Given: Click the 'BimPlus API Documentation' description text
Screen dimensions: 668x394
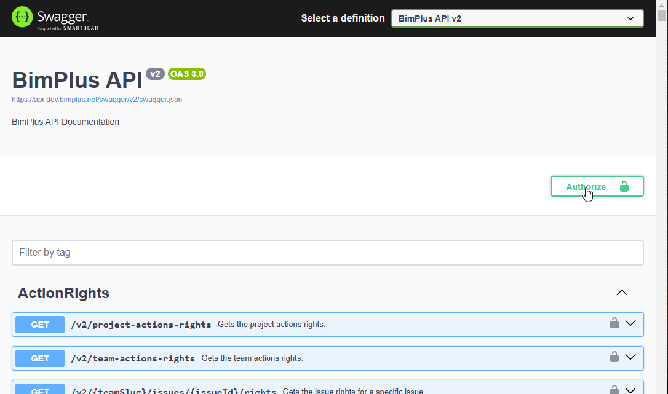Looking at the screenshot, I should point(66,122).
